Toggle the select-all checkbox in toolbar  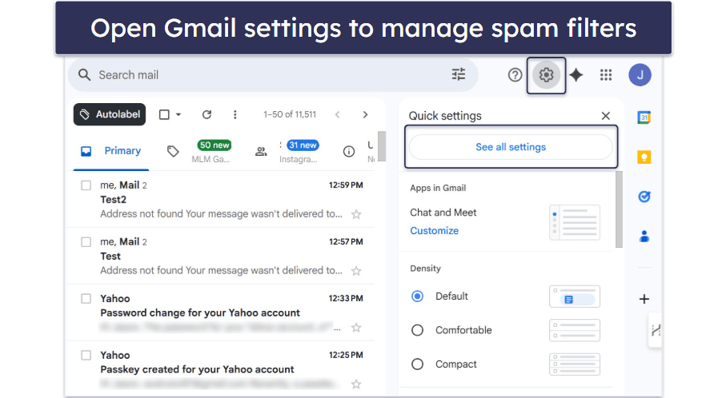tap(164, 114)
